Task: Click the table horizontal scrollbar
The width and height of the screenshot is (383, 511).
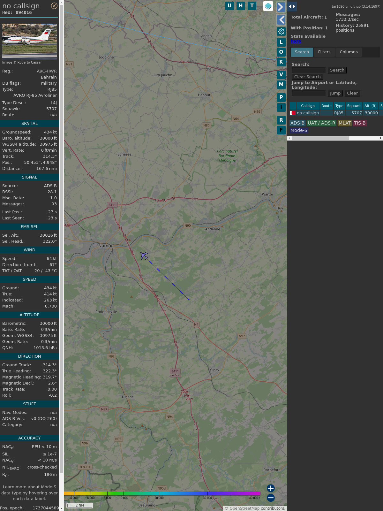Action: (x=320, y=138)
